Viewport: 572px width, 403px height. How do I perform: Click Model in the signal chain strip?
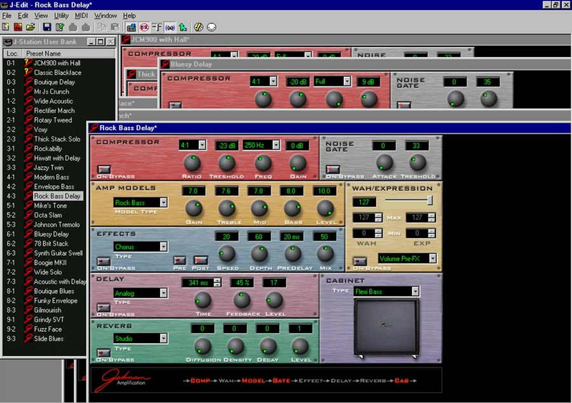(x=253, y=381)
